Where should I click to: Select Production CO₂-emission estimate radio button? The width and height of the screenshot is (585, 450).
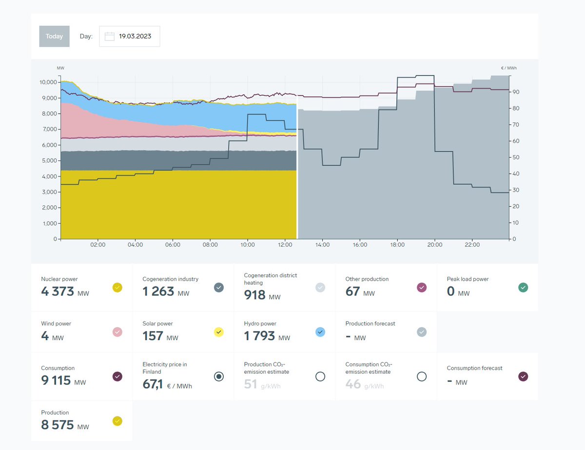tap(320, 376)
